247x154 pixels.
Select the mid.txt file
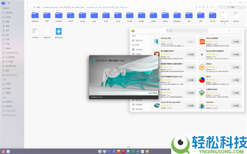point(35,33)
